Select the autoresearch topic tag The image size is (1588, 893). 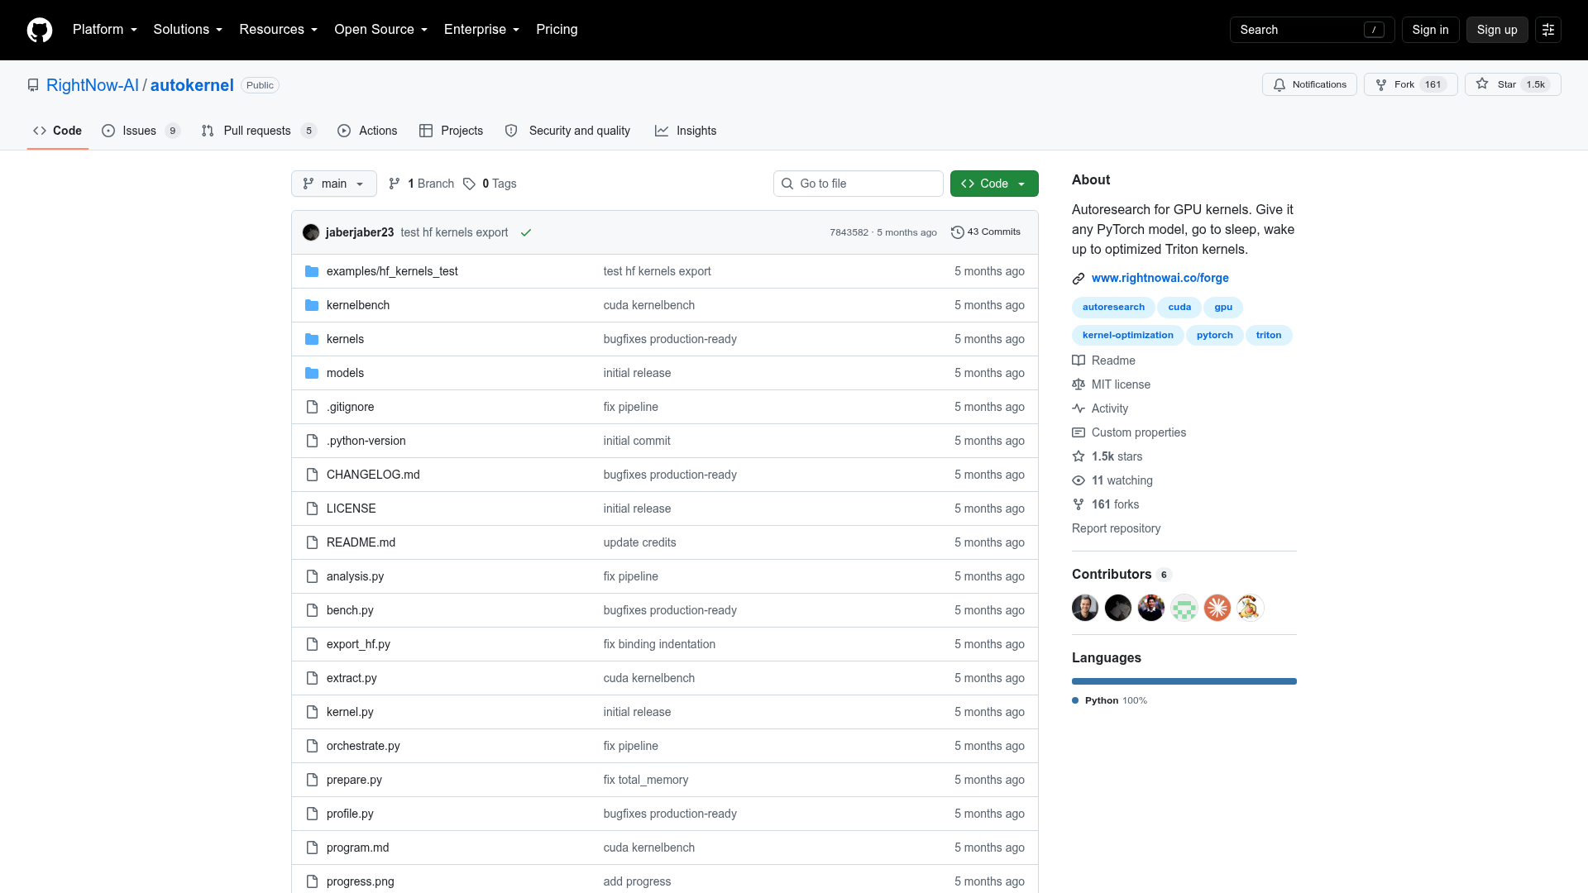1113,307
